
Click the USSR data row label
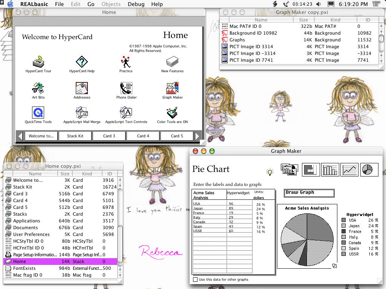tap(198, 231)
